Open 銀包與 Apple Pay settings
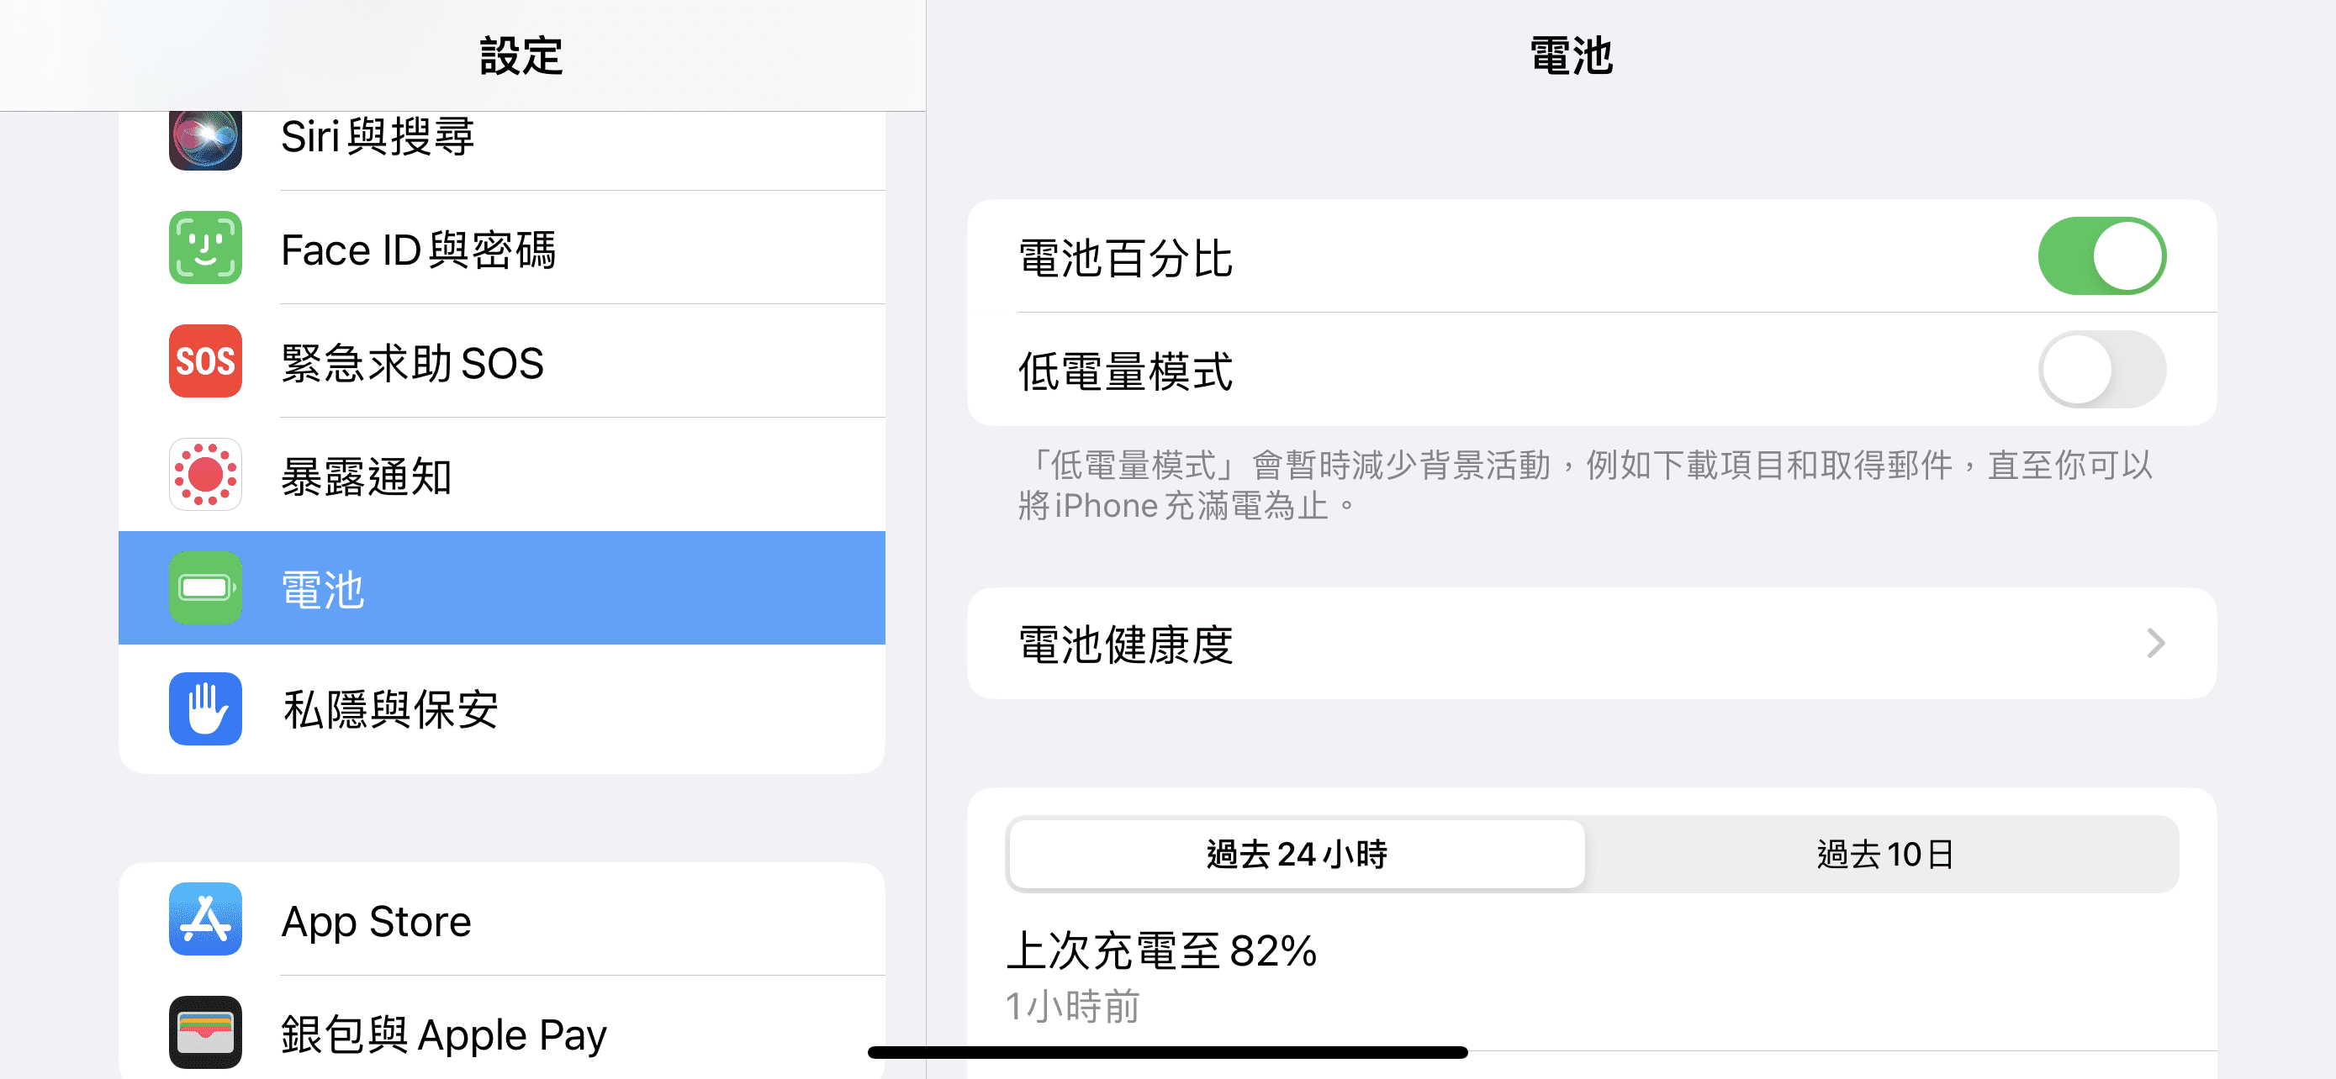This screenshot has height=1079, width=2336. tap(501, 1033)
